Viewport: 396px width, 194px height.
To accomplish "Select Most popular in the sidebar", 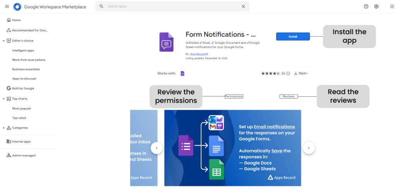I will coord(22,109).
